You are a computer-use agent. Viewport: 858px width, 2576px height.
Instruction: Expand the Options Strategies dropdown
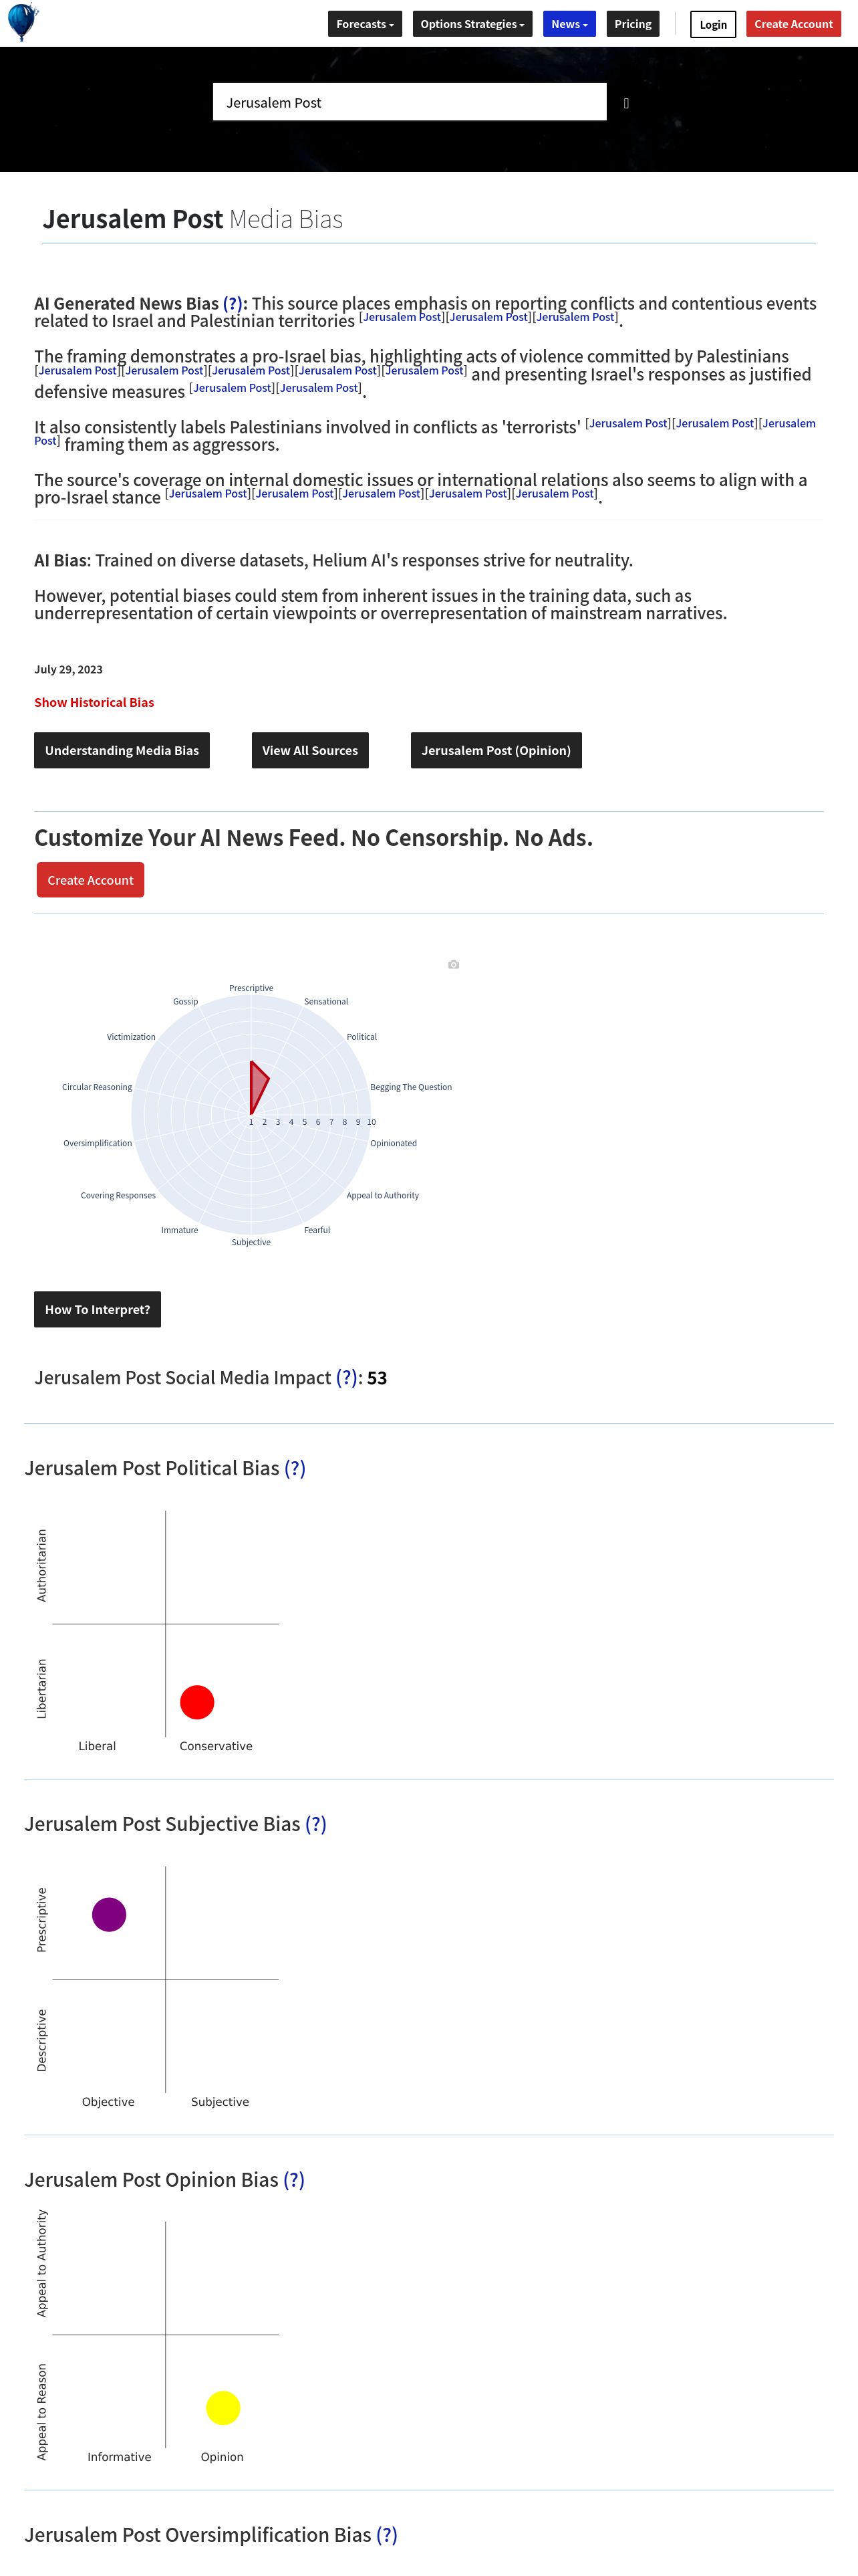coord(472,24)
